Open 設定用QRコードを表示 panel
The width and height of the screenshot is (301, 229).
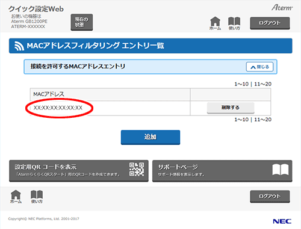tap(79, 171)
